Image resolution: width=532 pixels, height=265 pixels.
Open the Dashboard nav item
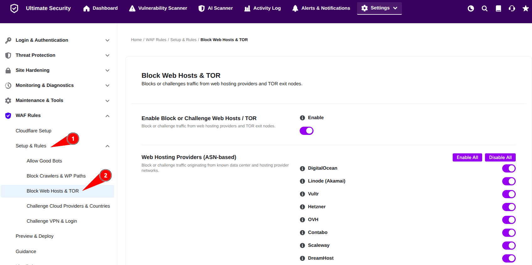click(101, 8)
